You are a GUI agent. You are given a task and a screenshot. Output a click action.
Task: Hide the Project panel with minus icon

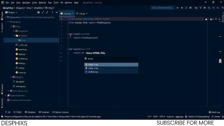point(57,13)
